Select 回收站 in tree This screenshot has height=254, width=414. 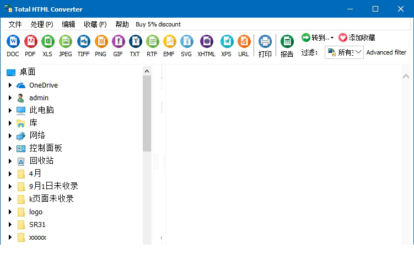tap(41, 161)
